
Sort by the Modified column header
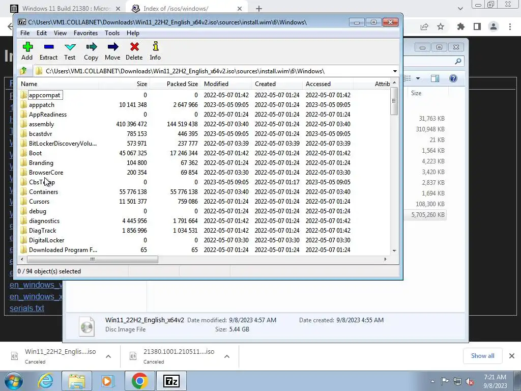(x=226, y=84)
